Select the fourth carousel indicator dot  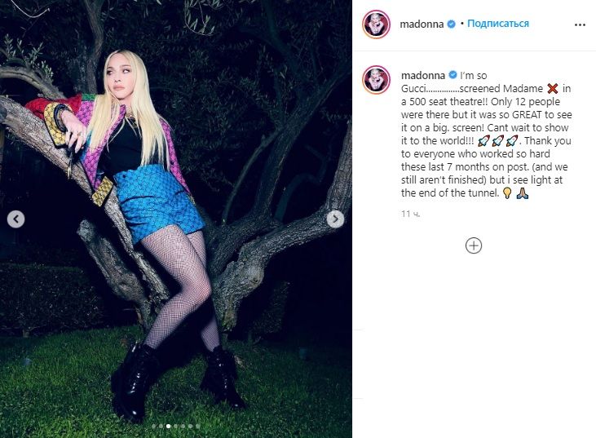175,427
